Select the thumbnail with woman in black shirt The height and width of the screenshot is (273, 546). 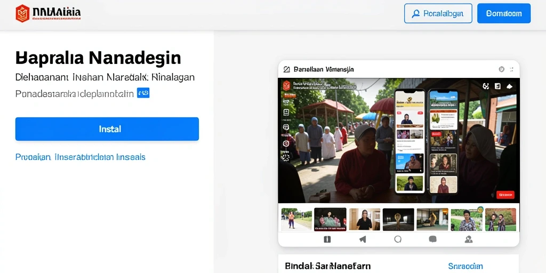click(365, 219)
